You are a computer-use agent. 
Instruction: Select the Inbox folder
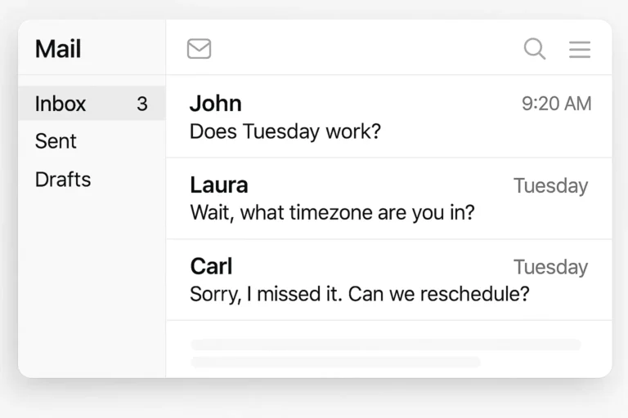point(92,103)
